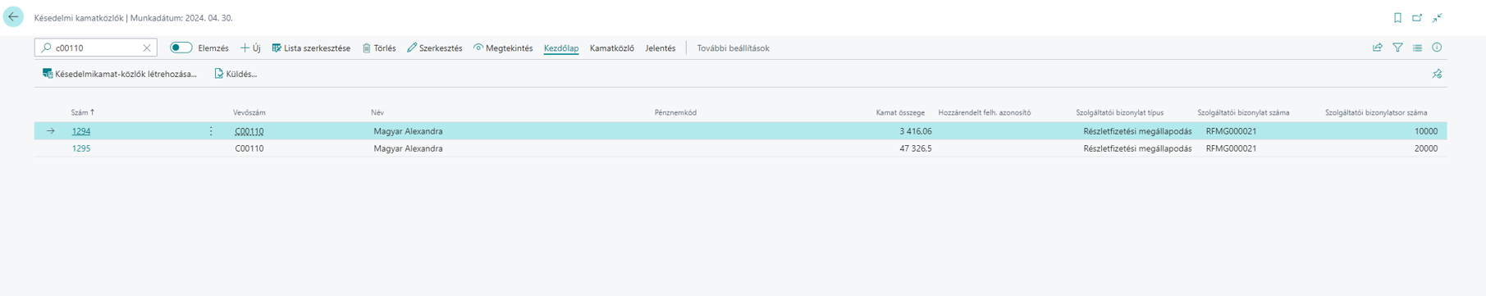
Task: Pin the action bar icon
Action: [x=1437, y=74]
